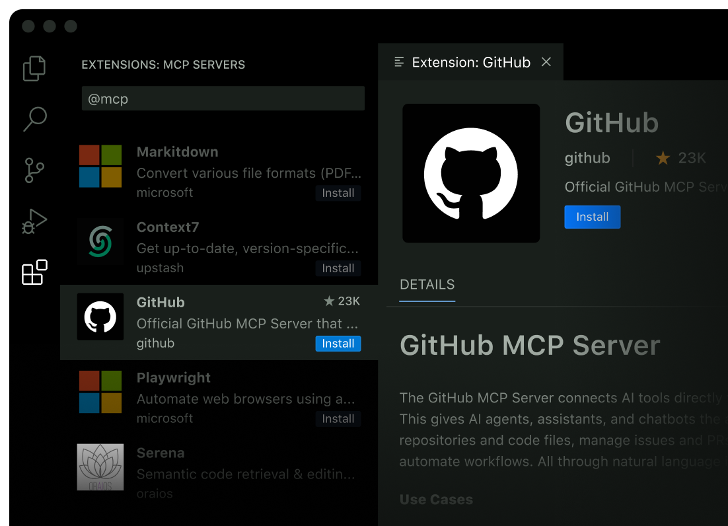Image resolution: width=728 pixels, height=526 pixels.
Task: Click the github publisher link in details
Action: [587, 159]
